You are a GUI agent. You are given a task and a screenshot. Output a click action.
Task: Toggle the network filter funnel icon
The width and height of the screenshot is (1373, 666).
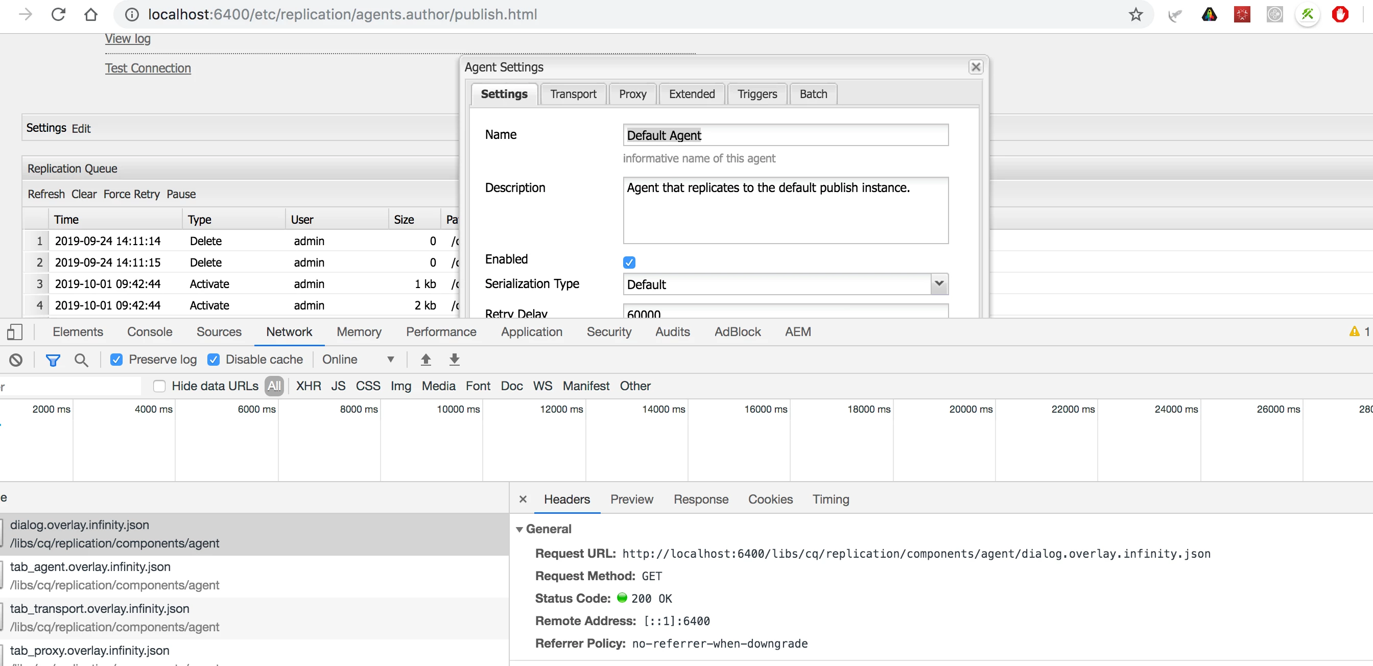(x=53, y=360)
